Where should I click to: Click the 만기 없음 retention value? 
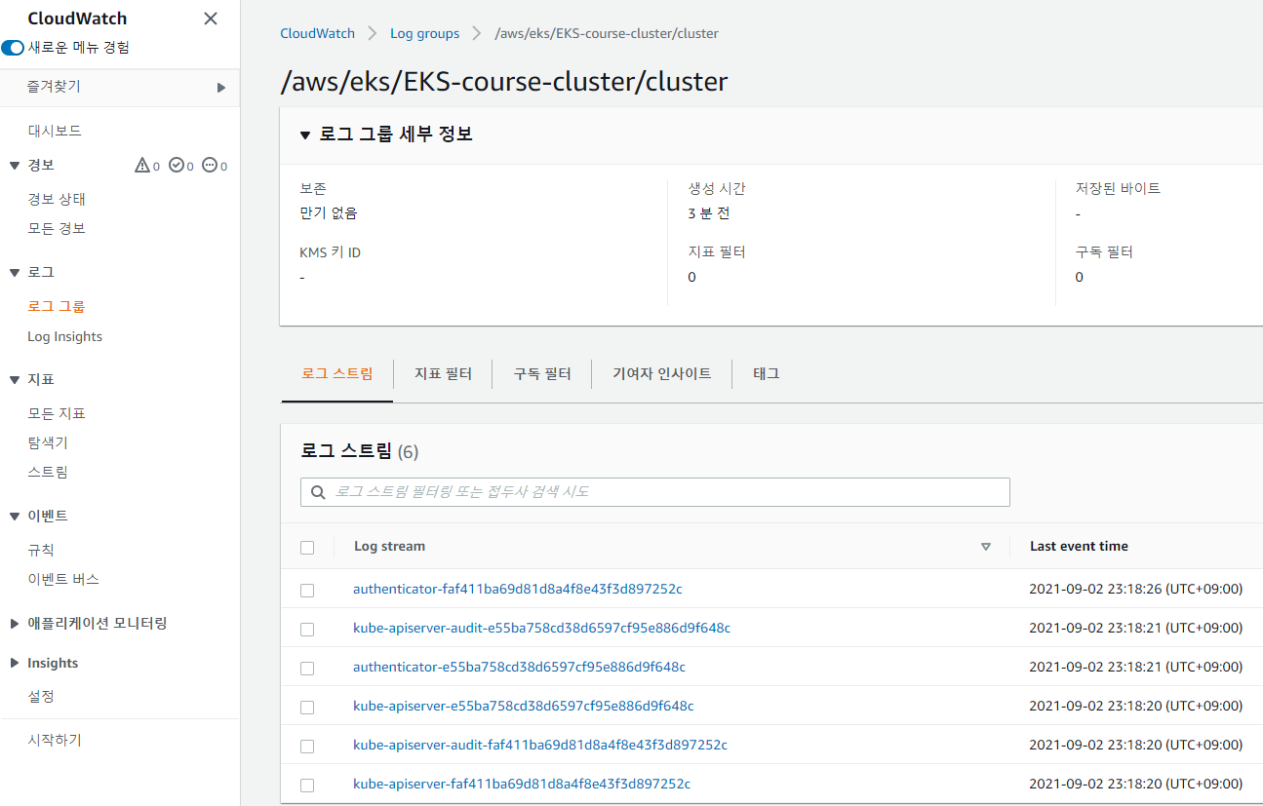[x=329, y=212]
